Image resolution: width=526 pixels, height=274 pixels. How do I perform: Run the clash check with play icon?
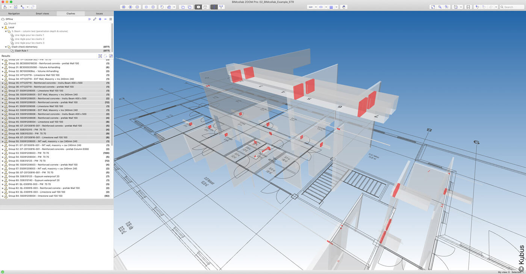[89, 19]
